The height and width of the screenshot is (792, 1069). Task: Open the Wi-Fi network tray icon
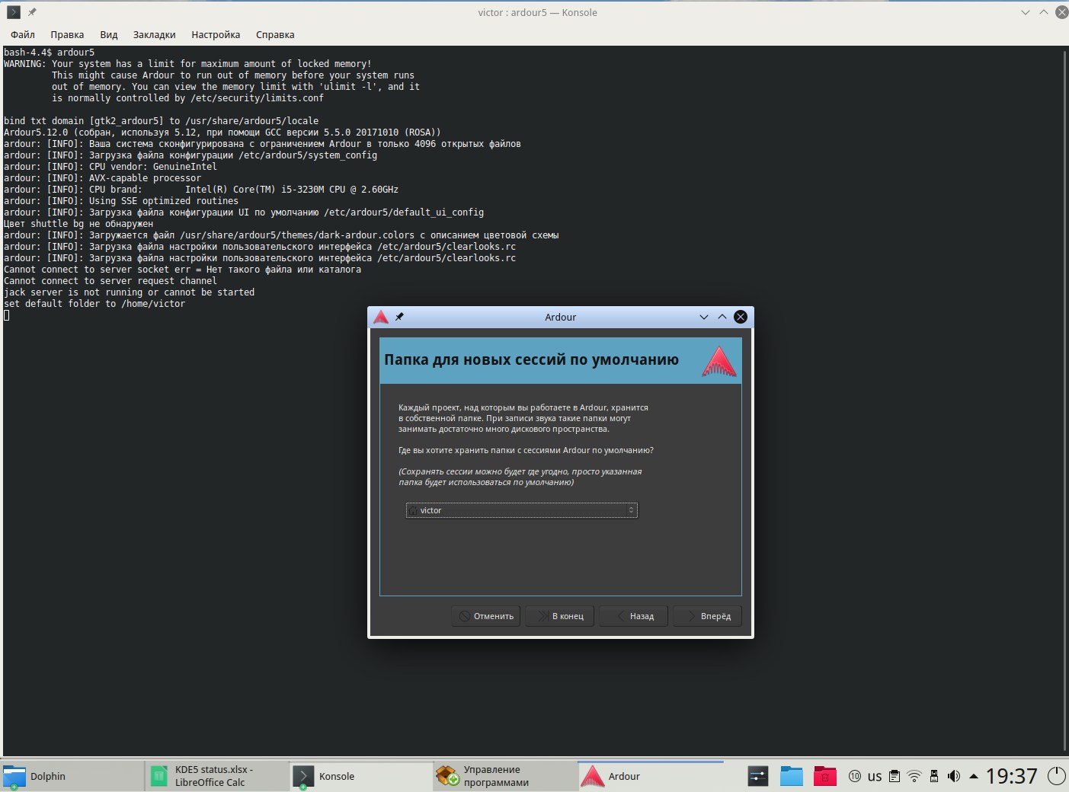[914, 776]
